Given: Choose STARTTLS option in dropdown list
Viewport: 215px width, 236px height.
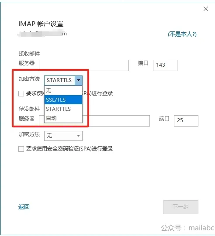Looking at the screenshot, I should (63, 109).
